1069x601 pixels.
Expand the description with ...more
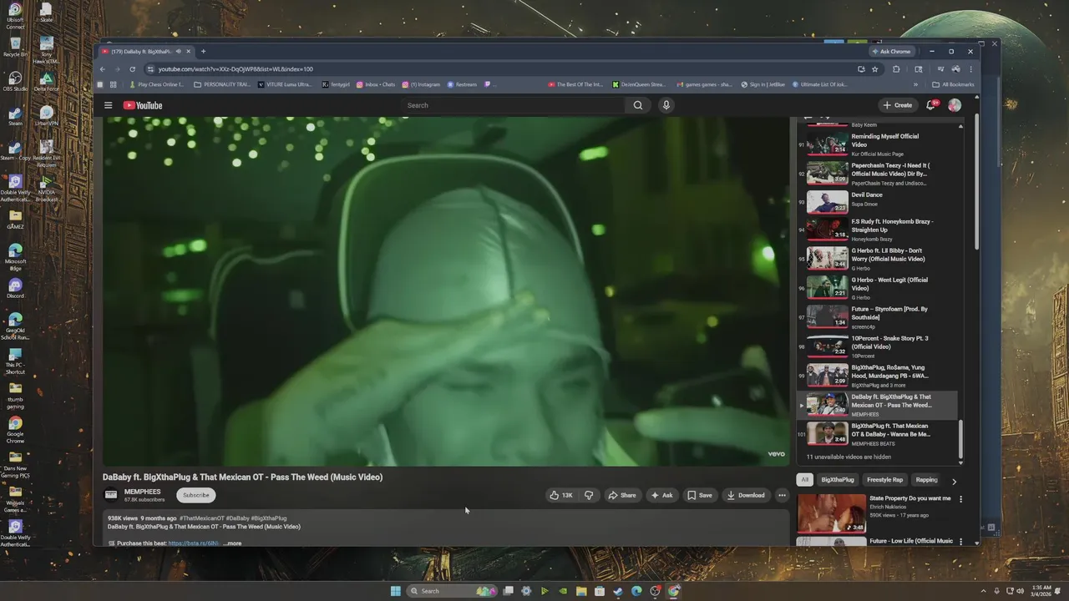coord(233,543)
